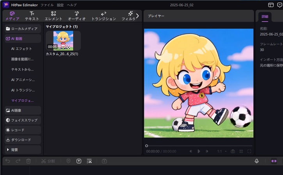The height and width of the screenshot is (175, 283).
Task: Open the オーディオ tab
Action: click(x=77, y=16)
